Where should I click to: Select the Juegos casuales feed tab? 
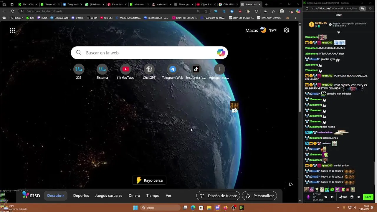click(x=109, y=196)
